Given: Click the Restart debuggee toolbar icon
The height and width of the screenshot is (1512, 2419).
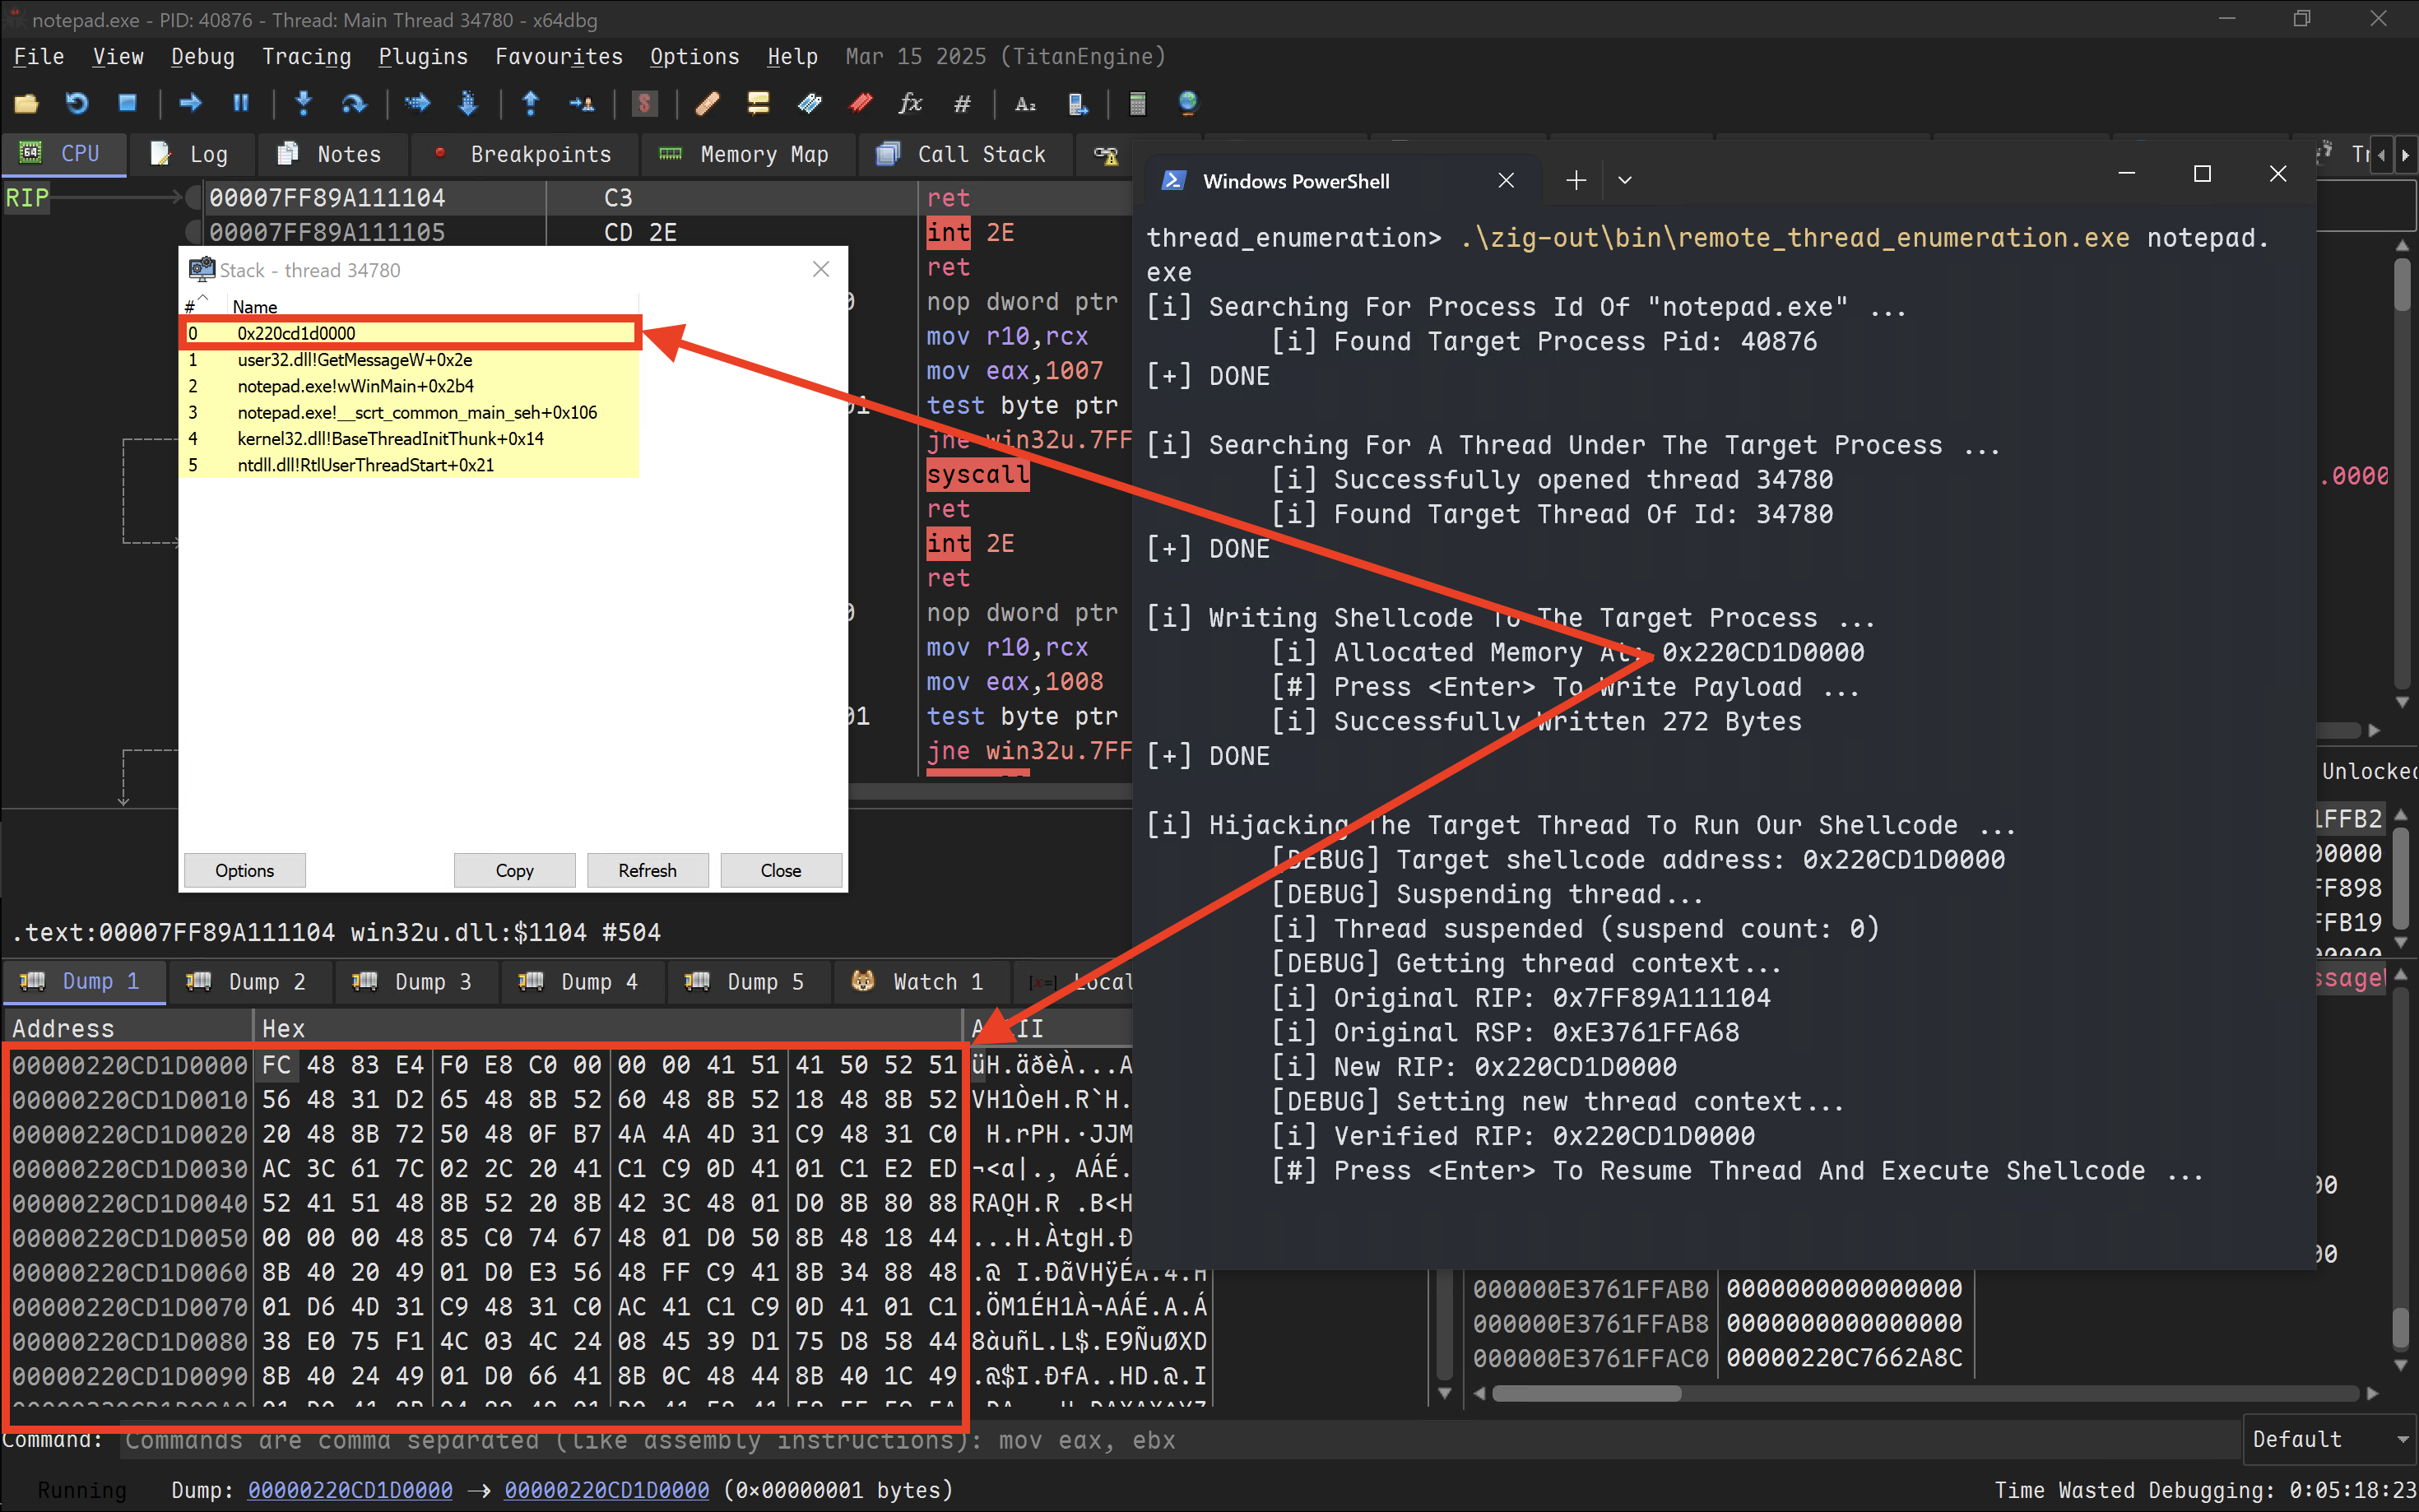Looking at the screenshot, I should click(77, 103).
